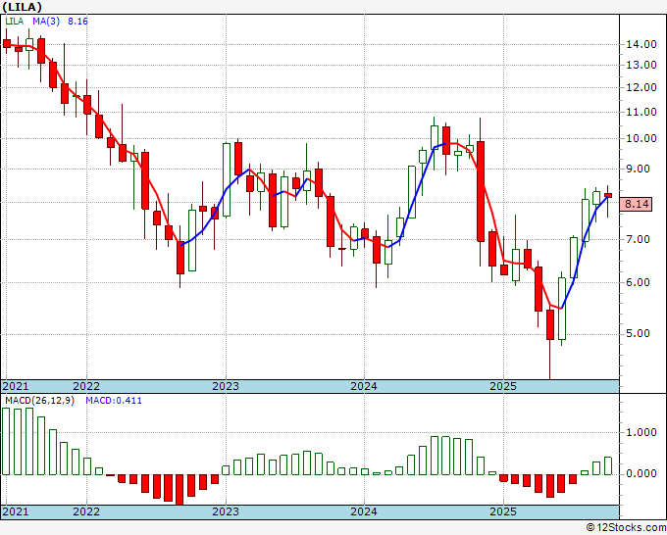Click 2024 on the MACD panel time axis
This screenshot has width=667, height=535.
tap(364, 511)
